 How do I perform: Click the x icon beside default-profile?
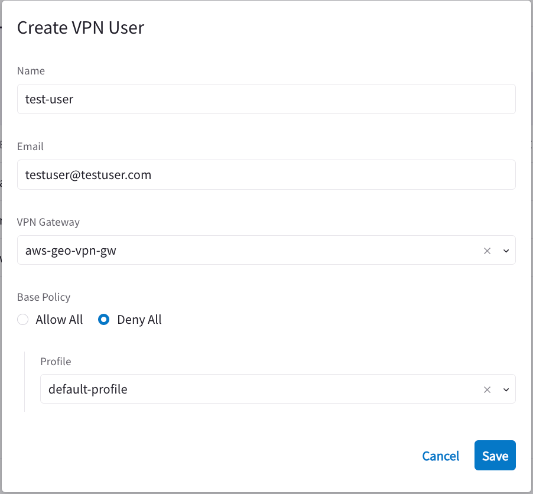click(487, 389)
